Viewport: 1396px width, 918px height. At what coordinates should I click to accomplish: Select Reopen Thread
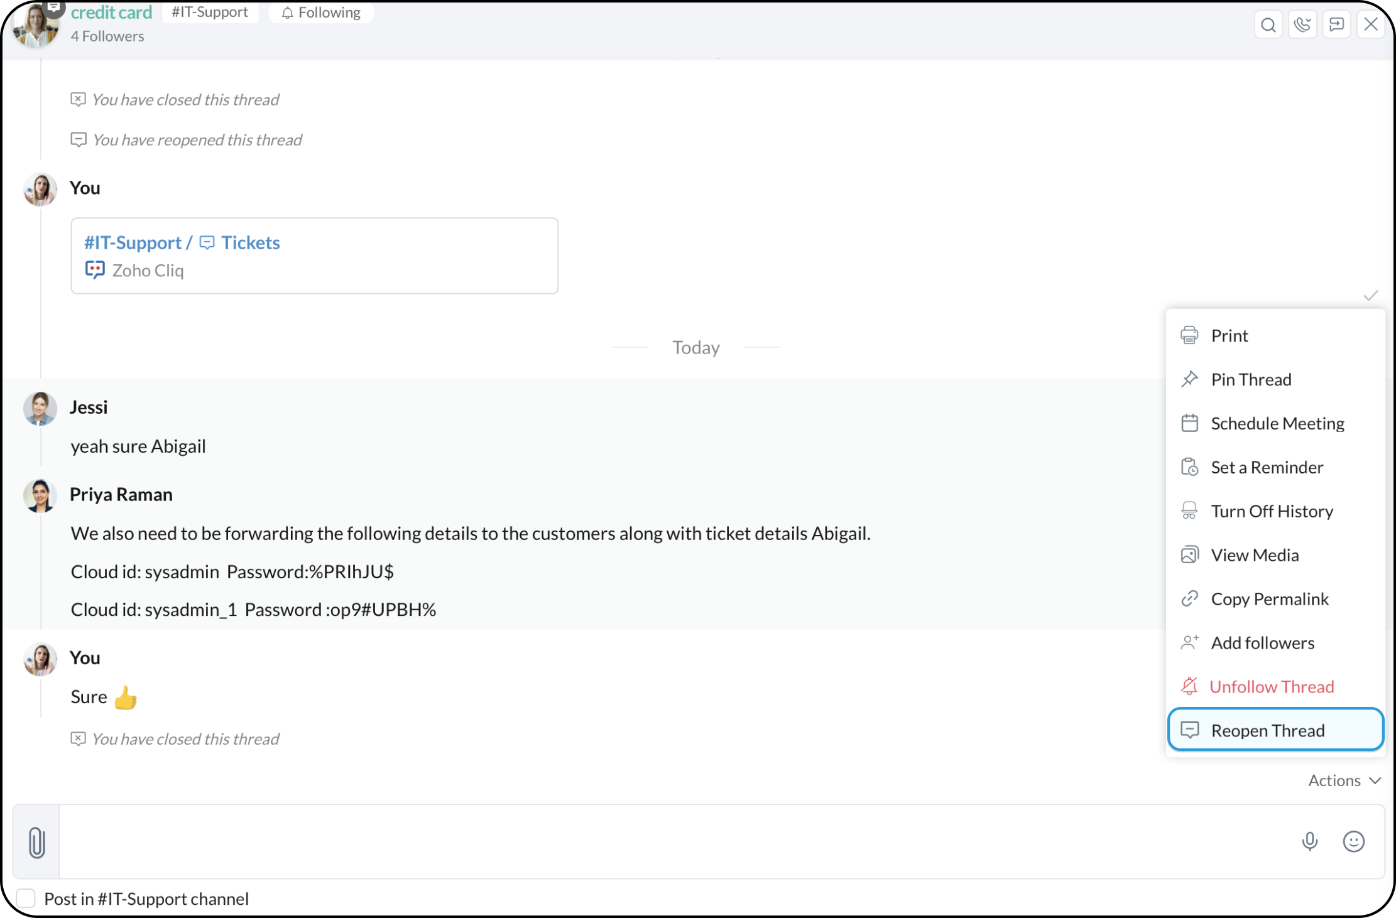coord(1275,730)
